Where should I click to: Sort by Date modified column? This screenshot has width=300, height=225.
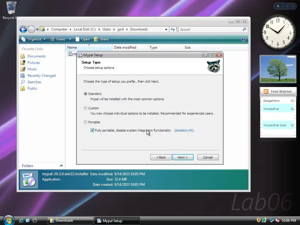130,47
